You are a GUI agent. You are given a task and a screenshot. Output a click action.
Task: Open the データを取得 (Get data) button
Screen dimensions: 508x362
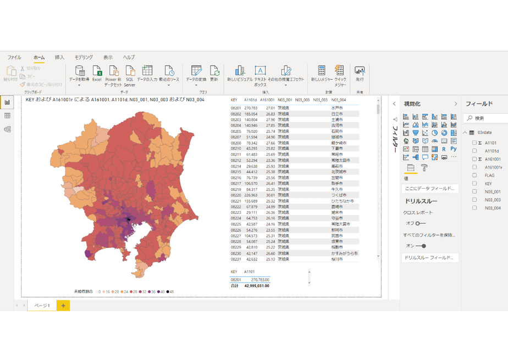pos(79,75)
